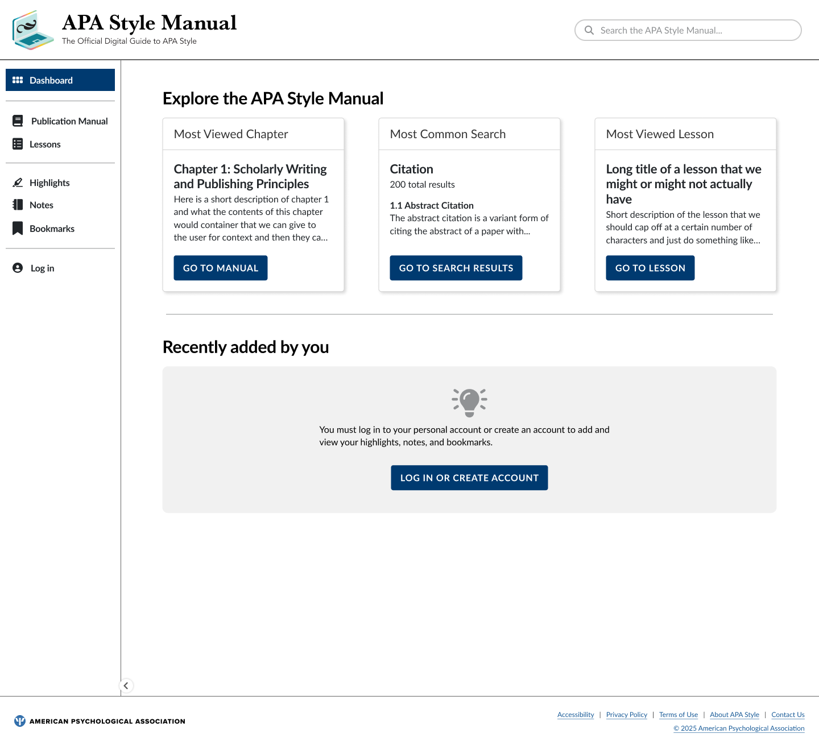
Task: Click the Chapter 1: Scholarly Writing title
Action: coord(250,176)
